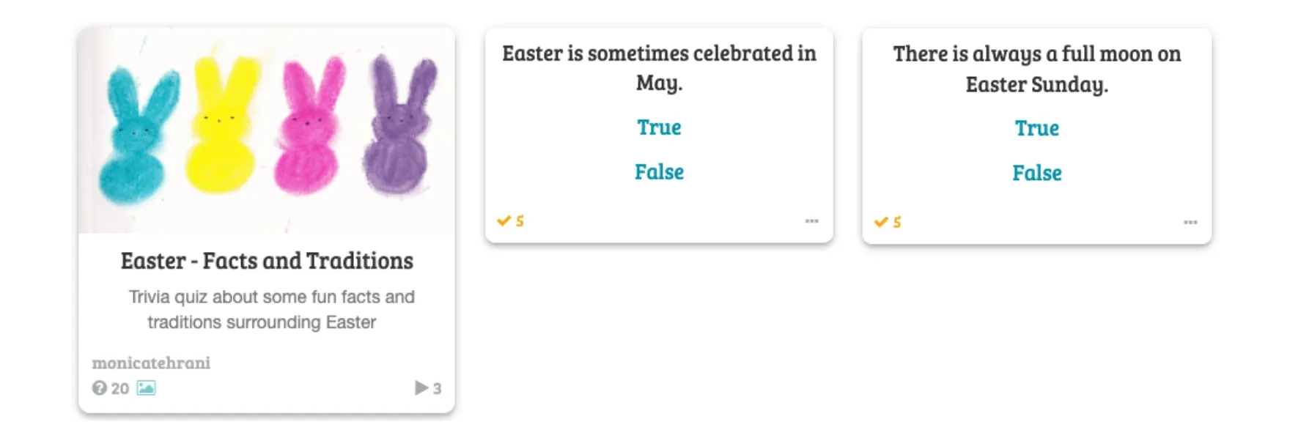Click checkmark icon on the full moon card
The height and width of the screenshot is (438, 1298).
tap(881, 222)
